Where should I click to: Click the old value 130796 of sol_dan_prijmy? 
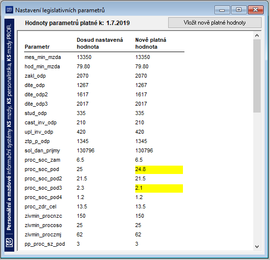pyautogui.click(x=86, y=150)
